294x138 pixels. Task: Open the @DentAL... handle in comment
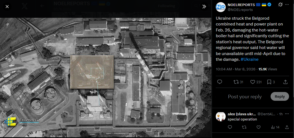266,114
